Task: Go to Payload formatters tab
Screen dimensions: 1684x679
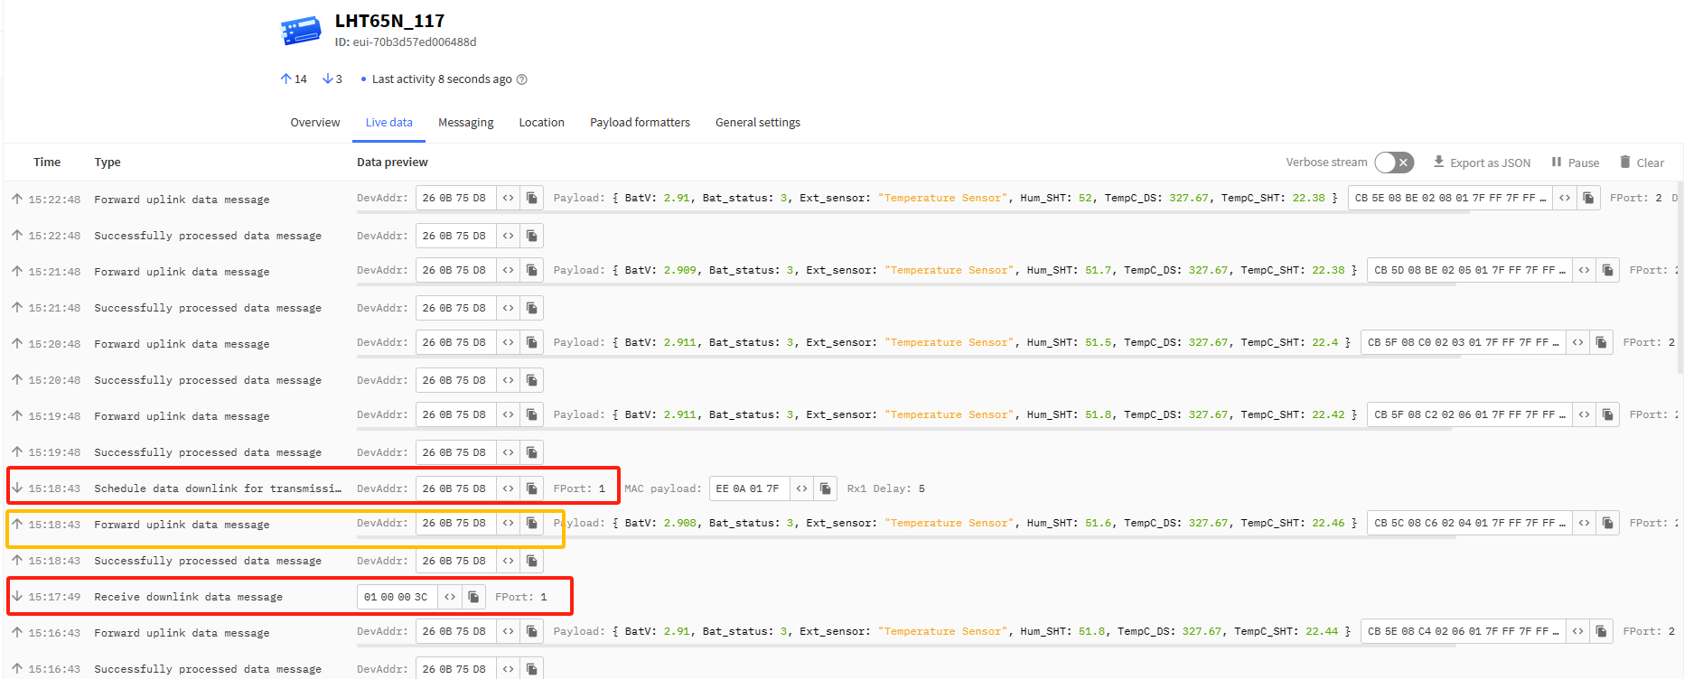Action: click(x=640, y=123)
